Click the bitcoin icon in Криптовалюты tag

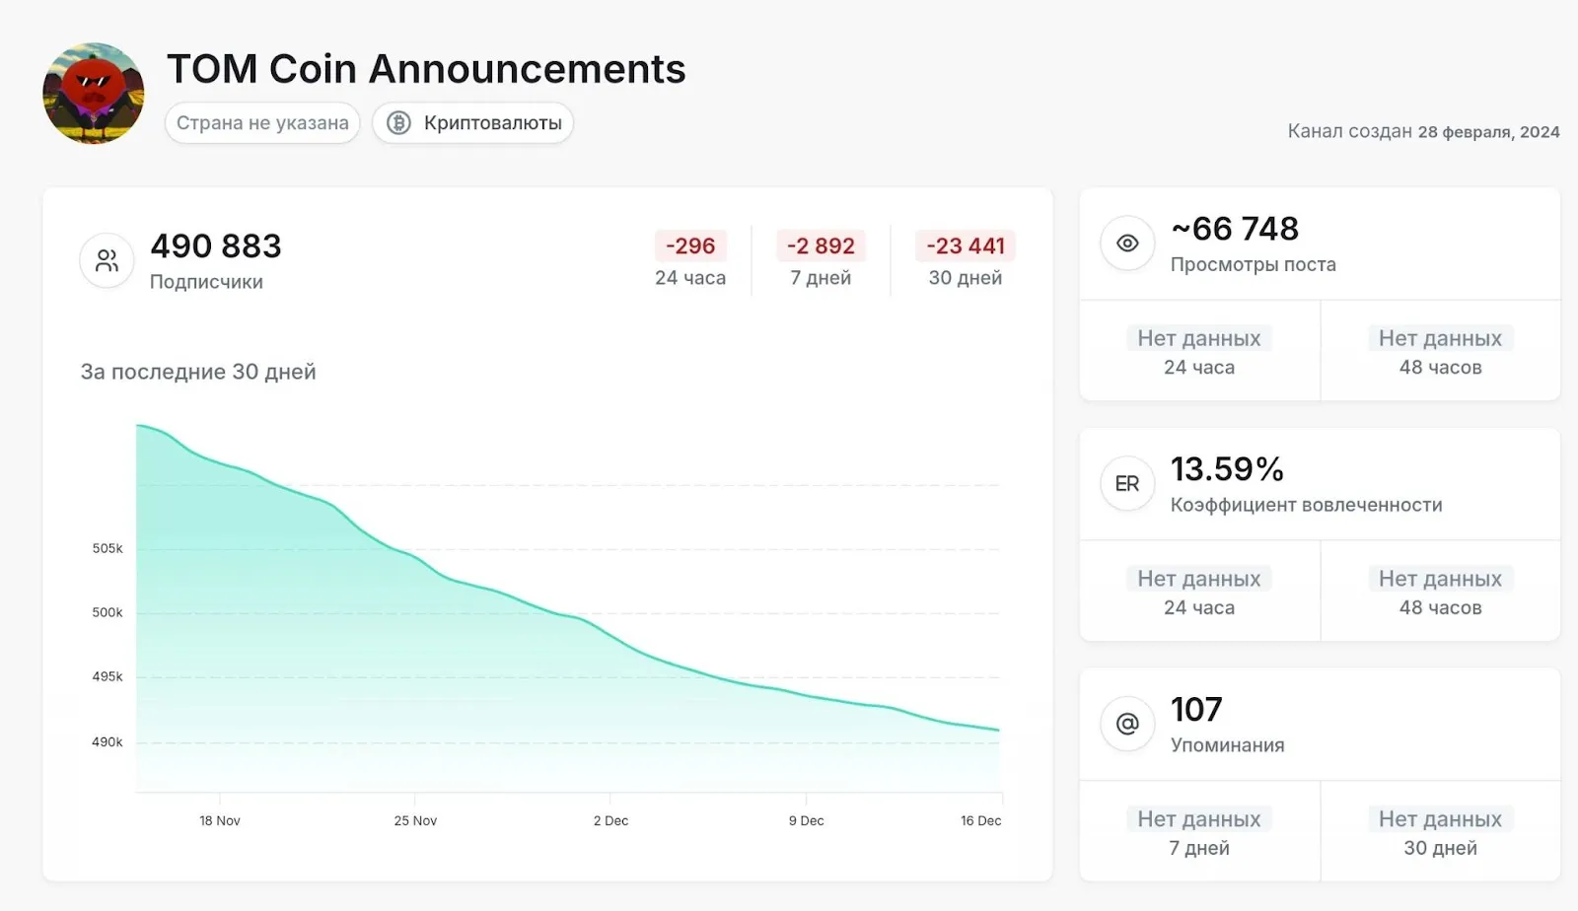tap(398, 123)
